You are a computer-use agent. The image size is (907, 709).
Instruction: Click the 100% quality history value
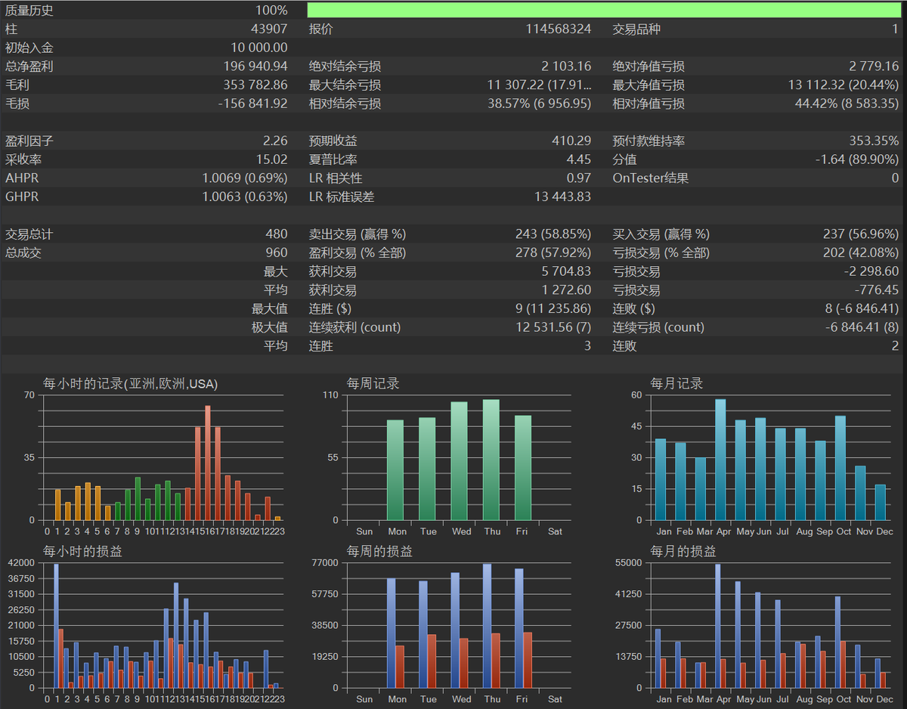(271, 11)
